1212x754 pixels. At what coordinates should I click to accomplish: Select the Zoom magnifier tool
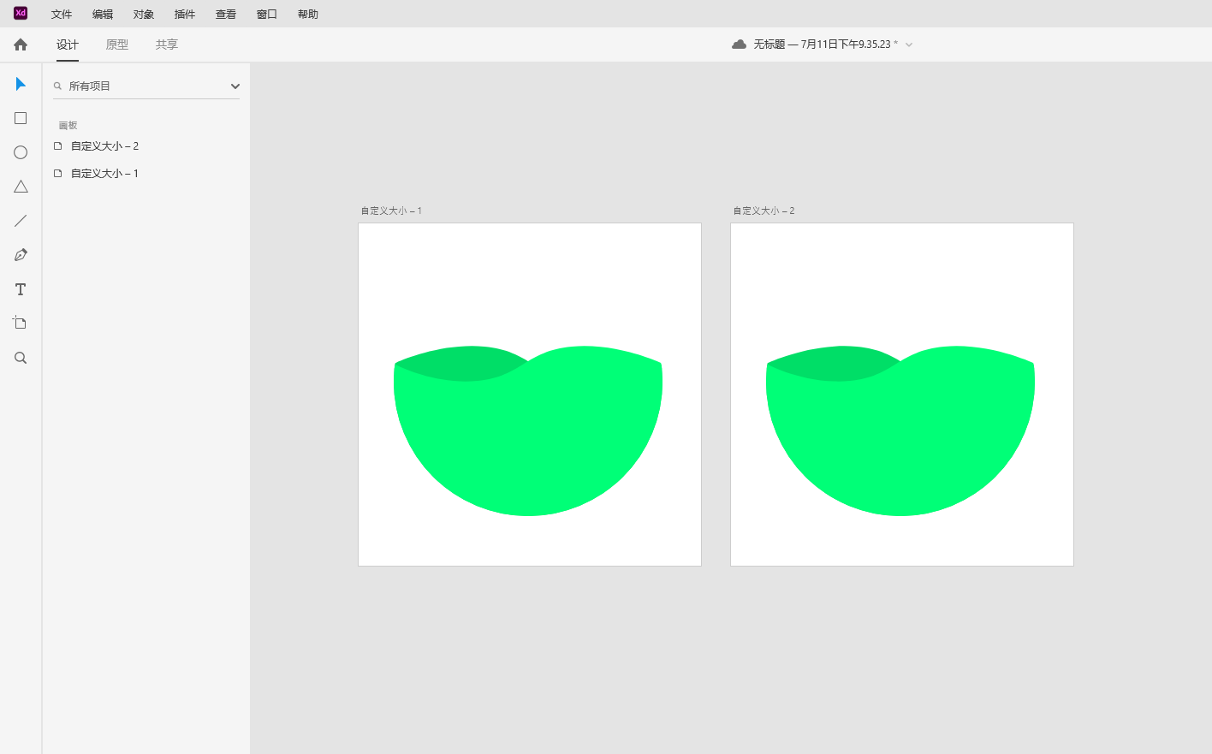pos(21,358)
